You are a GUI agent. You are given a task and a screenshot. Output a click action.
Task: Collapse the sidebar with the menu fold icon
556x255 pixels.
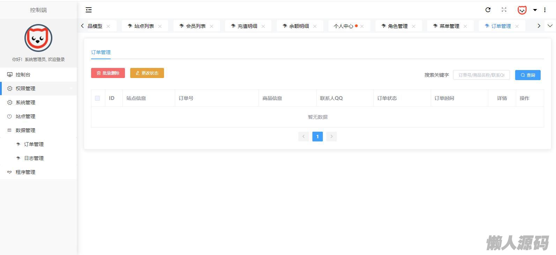pos(89,10)
